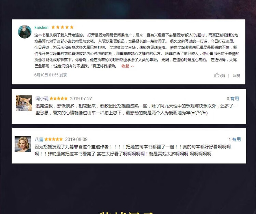Mark 闫小砚's review as 有用
This screenshot has height=214, width=256.
point(233,99)
